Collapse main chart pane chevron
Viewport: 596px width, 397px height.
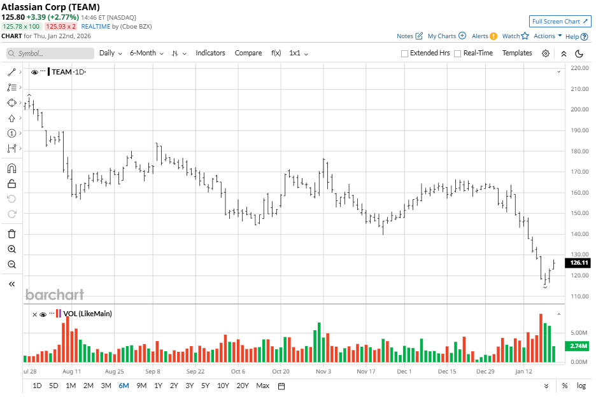pyautogui.click(x=559, y=72)
